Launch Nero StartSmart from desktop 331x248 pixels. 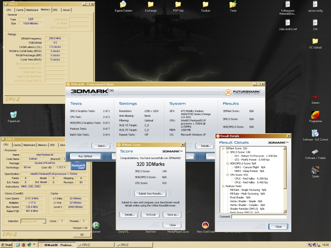tap(205, 227)
